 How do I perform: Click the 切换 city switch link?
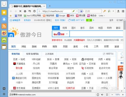[62, 20]
